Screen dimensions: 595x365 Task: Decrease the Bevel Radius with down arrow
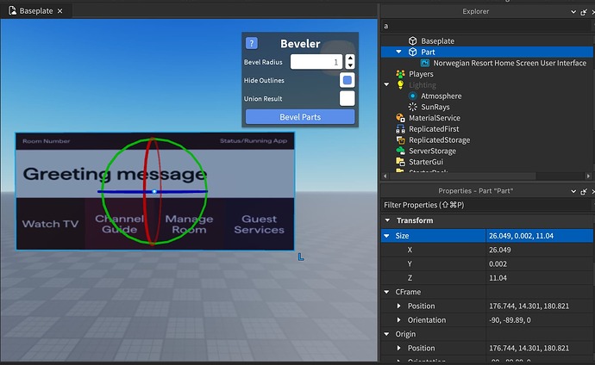[350, 65]
